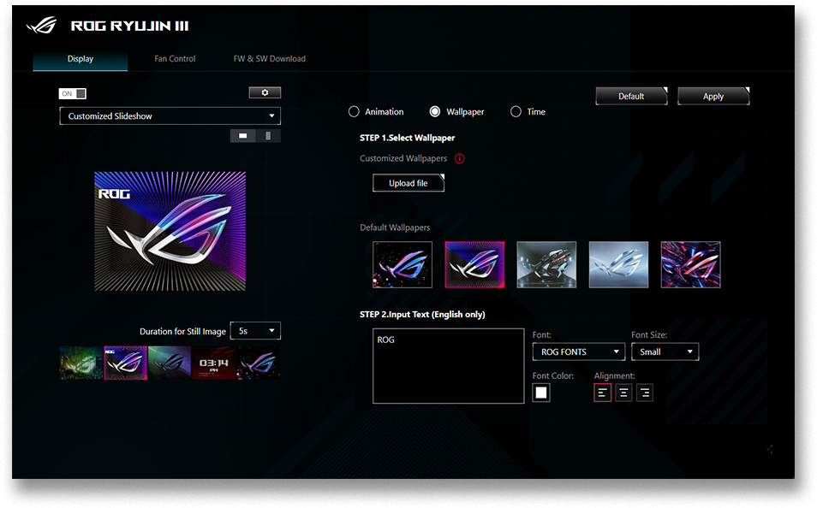Click the Default button
Image resolution: width=817 pixels, height=508 pixels.
[x=631, y=97]
